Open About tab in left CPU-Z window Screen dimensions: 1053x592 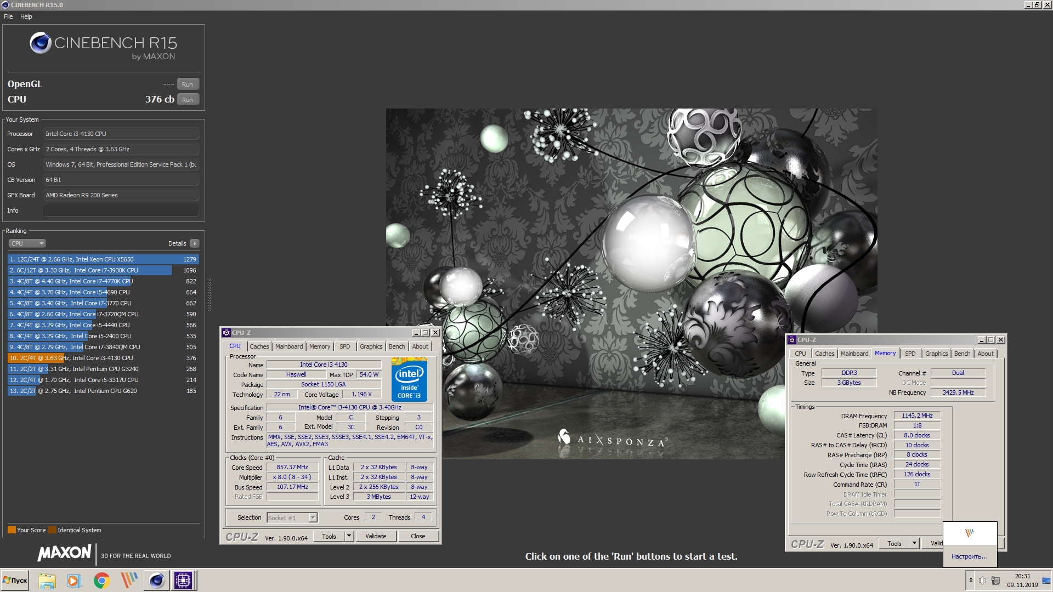point(420,346)
